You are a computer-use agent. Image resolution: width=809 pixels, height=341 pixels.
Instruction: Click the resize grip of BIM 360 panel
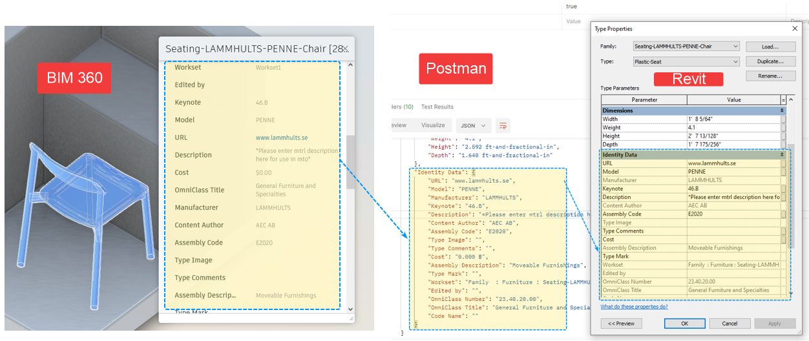350,318
